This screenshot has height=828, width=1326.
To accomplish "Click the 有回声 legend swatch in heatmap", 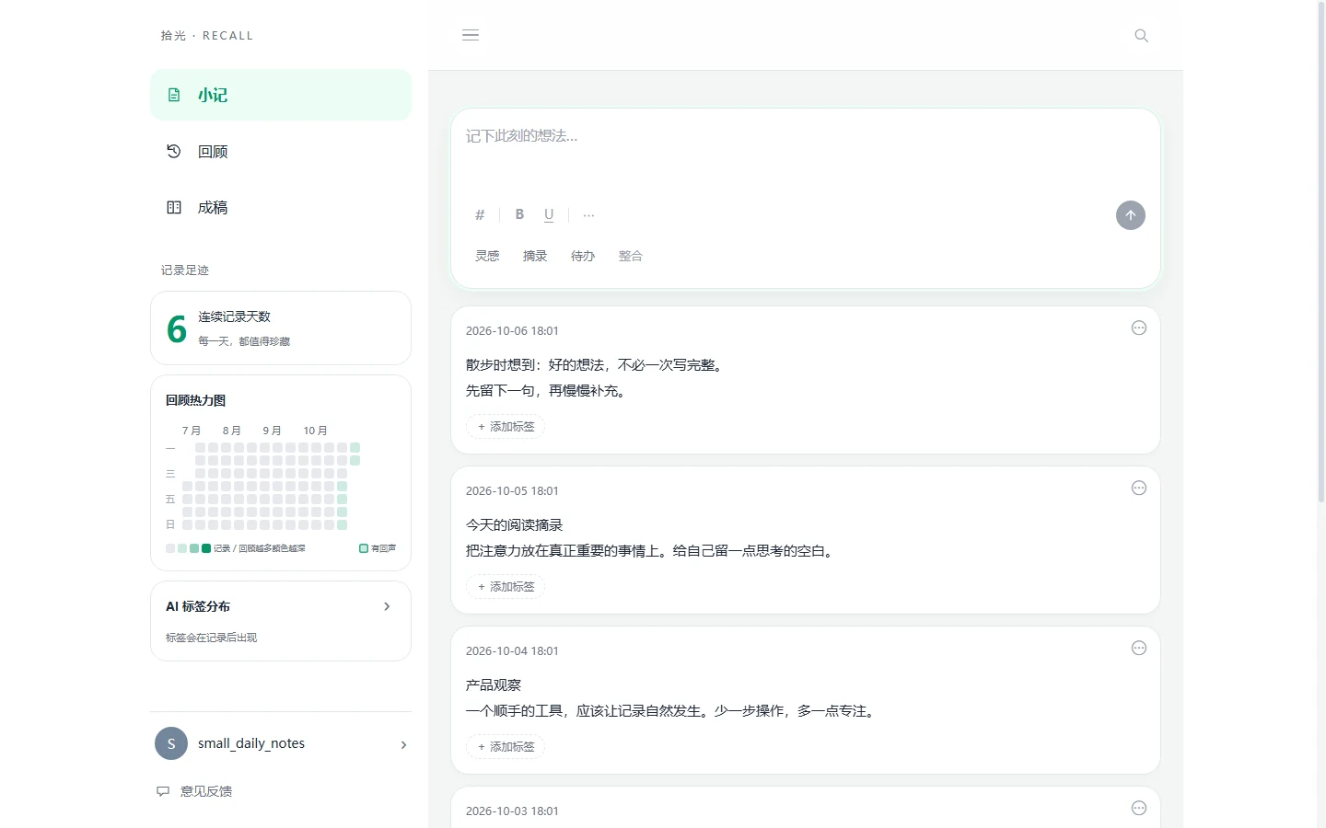I will tap(364, 548).
